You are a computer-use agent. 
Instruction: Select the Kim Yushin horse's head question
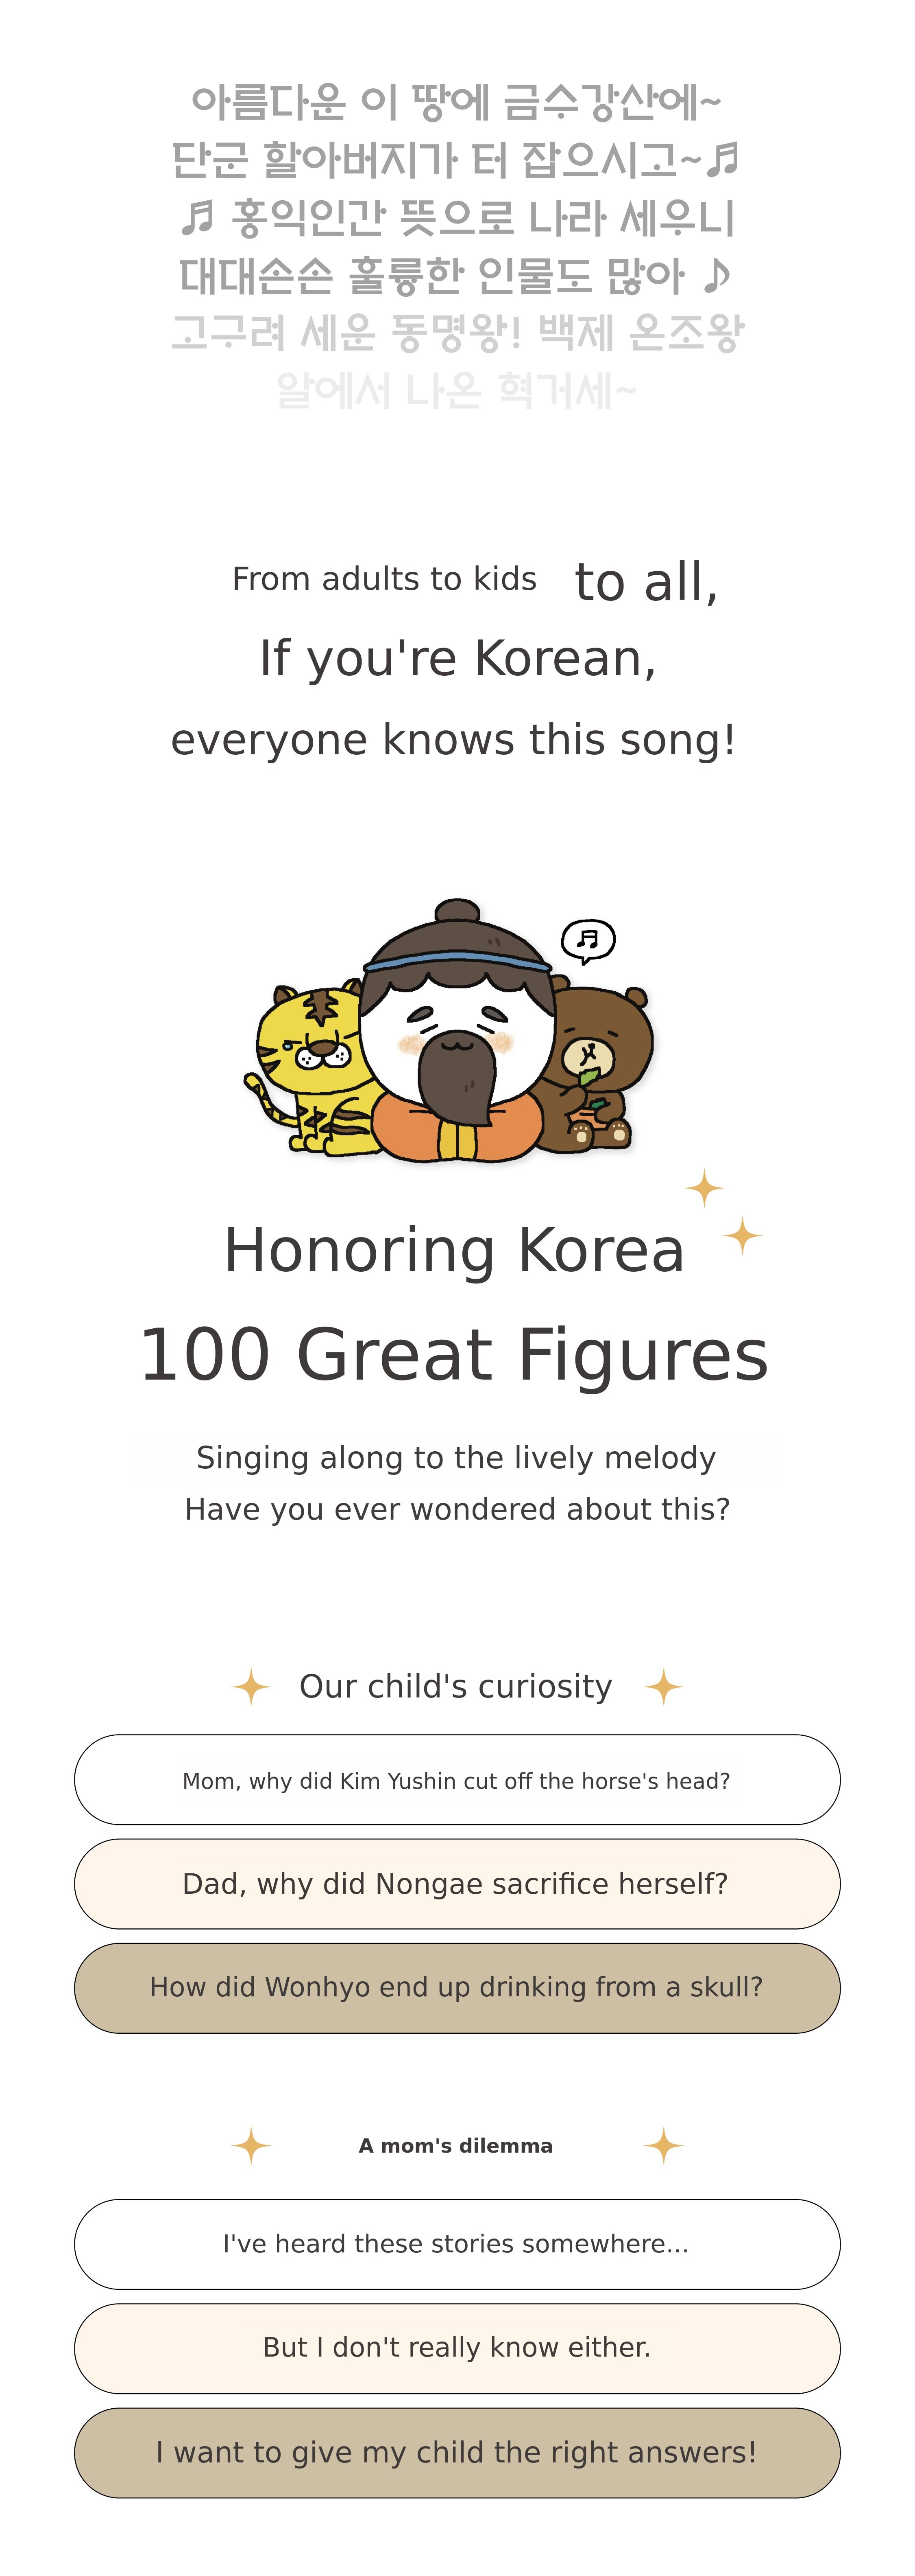(457, 1780)
